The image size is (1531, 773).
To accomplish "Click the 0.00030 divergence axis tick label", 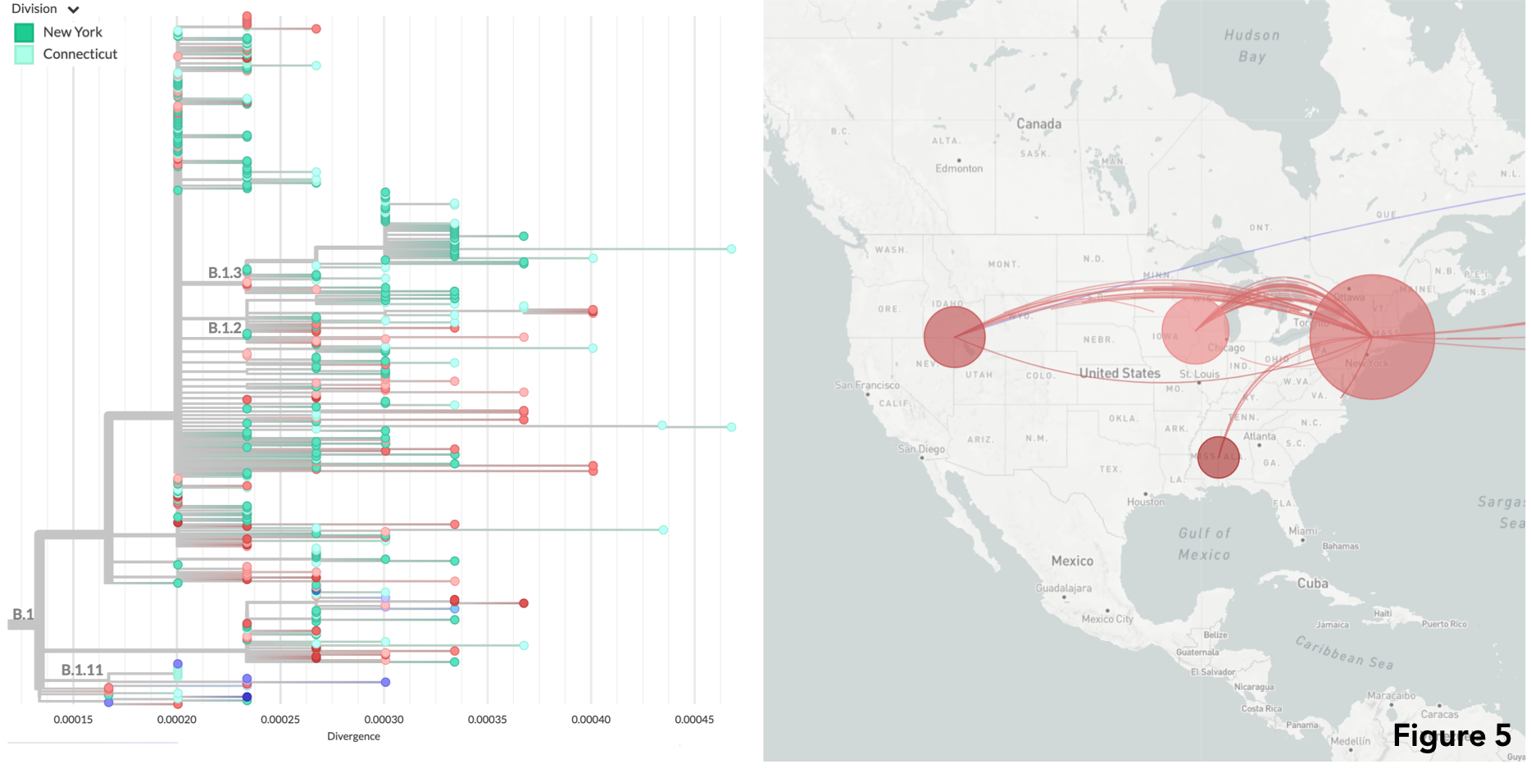I will coord(384,720).
